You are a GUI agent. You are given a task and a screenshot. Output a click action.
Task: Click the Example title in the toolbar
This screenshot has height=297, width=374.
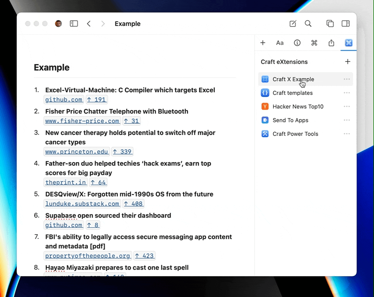(128, 23)
